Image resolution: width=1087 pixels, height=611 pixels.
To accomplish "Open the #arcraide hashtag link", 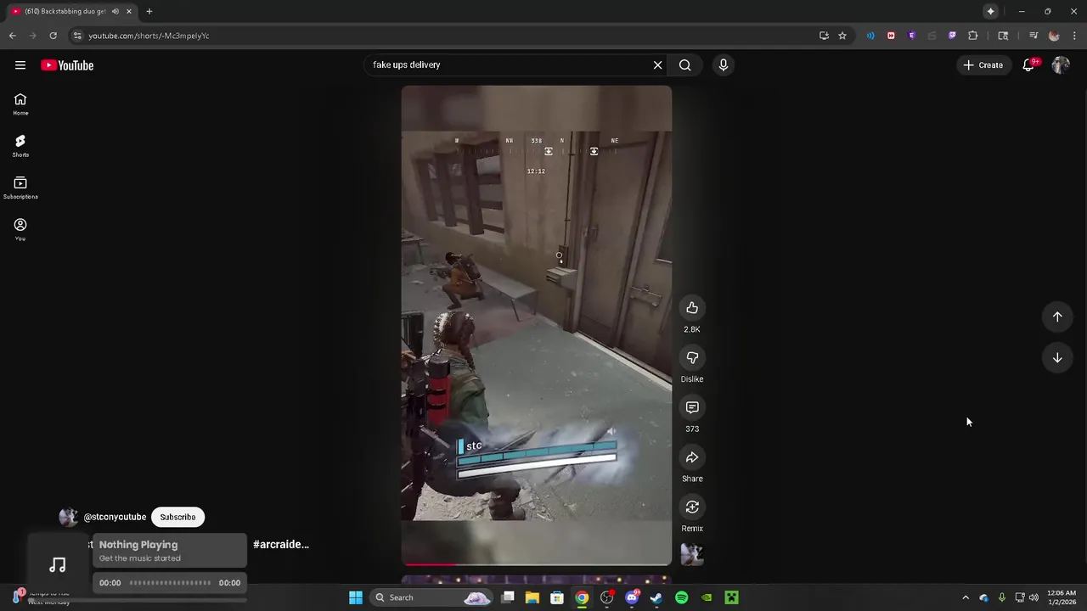I will pyautogui.click(x=281, y=544).
